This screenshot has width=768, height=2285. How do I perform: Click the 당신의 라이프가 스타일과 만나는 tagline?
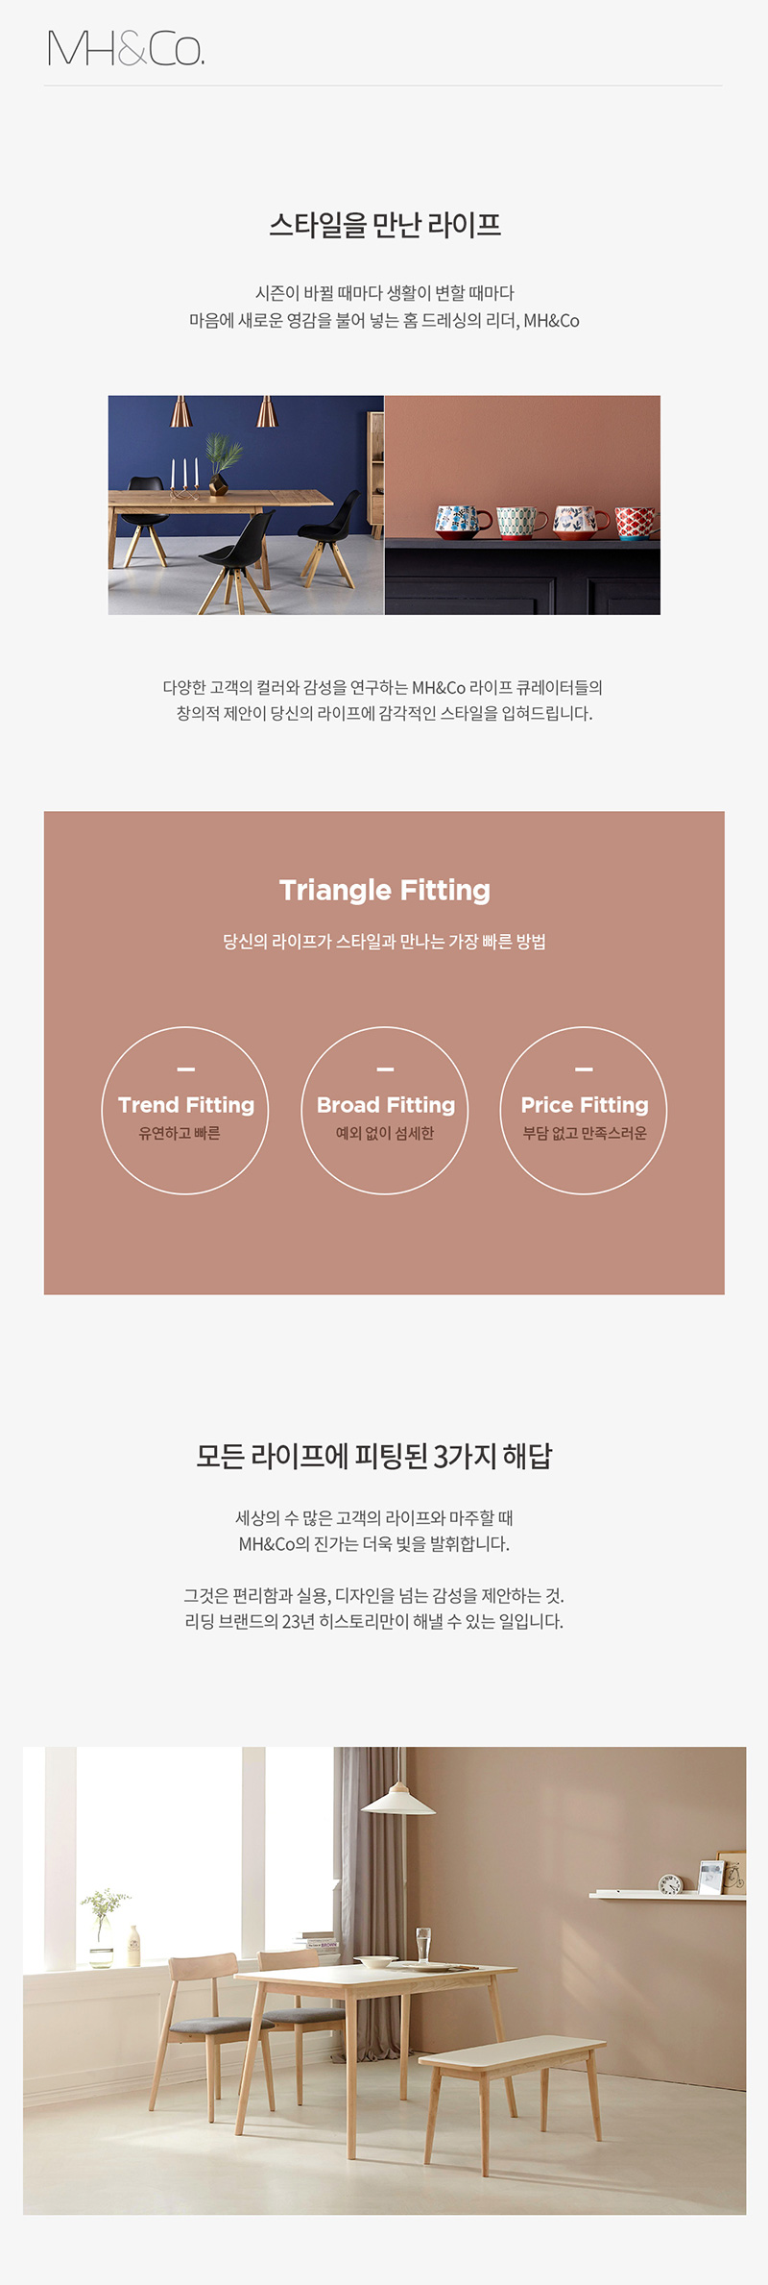tap(384, 942)
